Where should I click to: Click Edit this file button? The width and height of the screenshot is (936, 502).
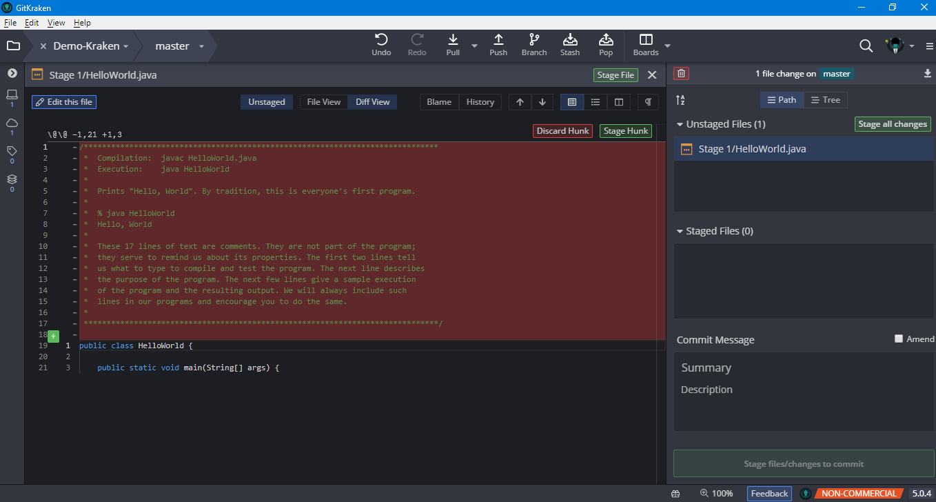(x=63, y=102)
